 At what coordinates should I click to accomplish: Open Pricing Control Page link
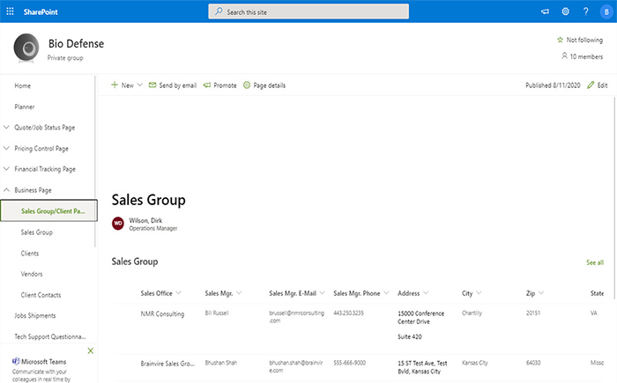coord(41,148)
